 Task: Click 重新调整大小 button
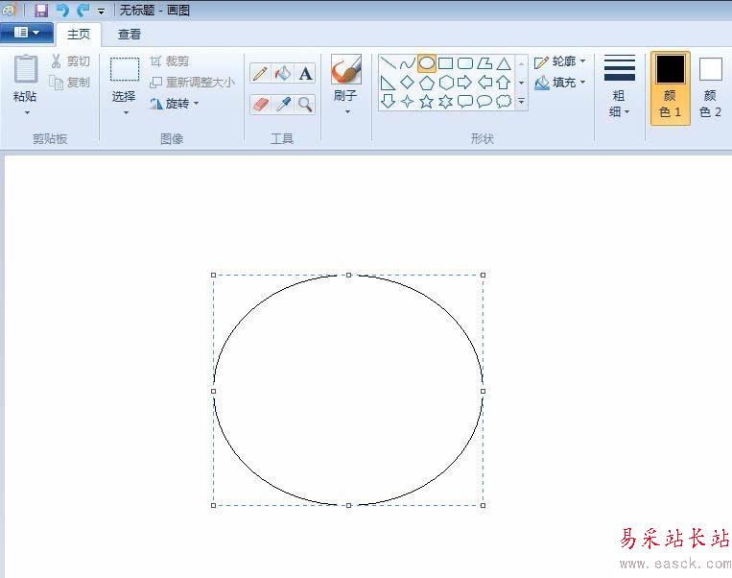pos(192,83)
